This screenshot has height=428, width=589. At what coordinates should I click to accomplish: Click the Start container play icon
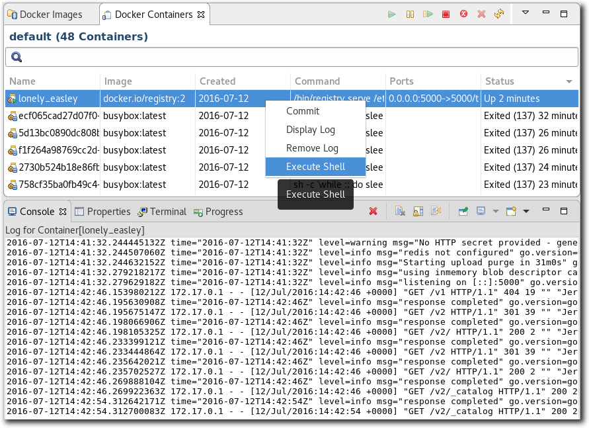392,14
